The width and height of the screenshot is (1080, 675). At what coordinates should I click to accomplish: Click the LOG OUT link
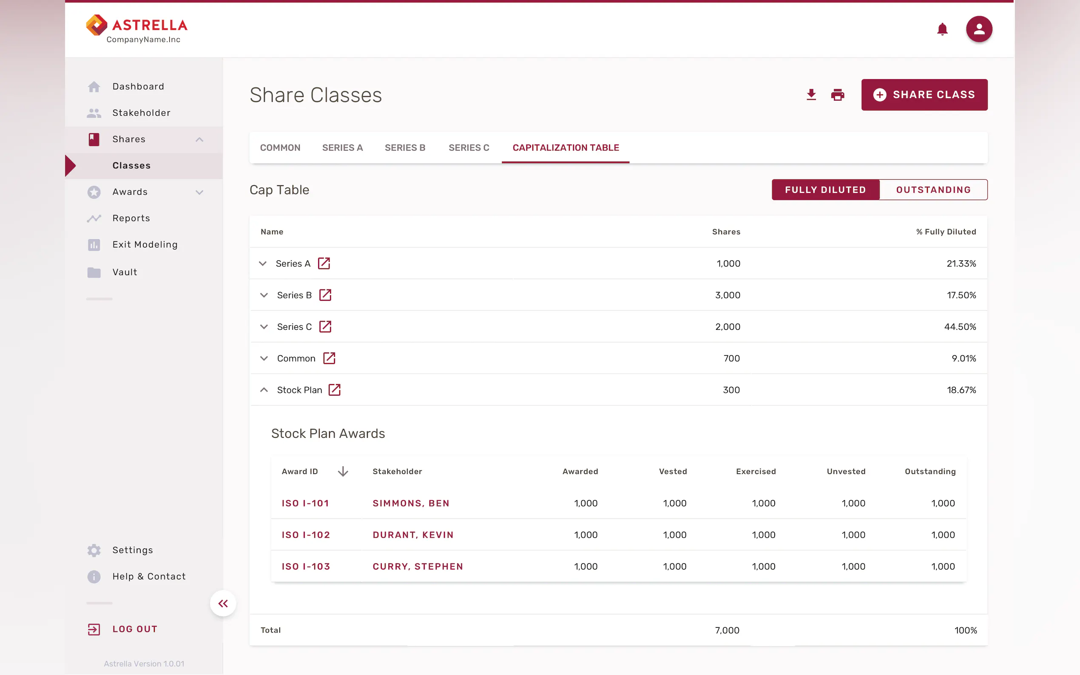135,629
